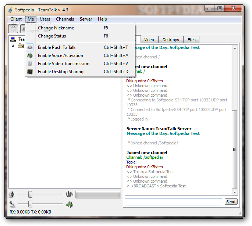Click 'Server Name: TeamTalk Server' text
Screen dimensions: 252x226
pyautogui.click(x=159, y=129)
